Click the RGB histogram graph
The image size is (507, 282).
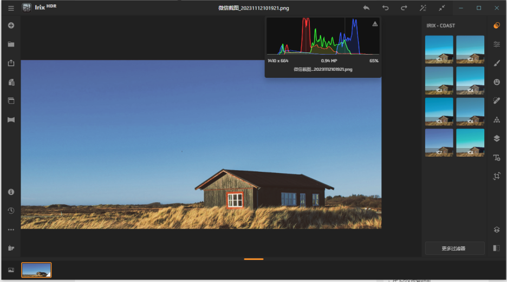coord(323,36)
